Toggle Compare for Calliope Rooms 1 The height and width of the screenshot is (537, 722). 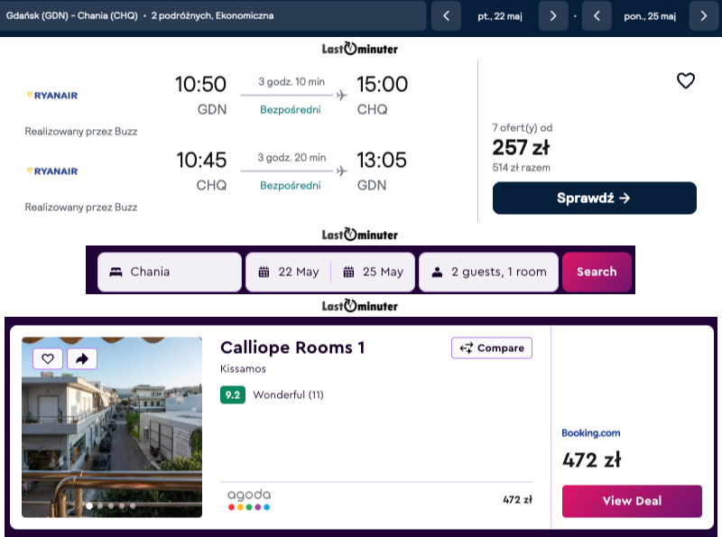pyautogui.click(x=492, y=347)
